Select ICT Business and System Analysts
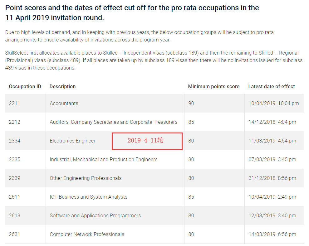309x246 pixels. pos(88,197)
